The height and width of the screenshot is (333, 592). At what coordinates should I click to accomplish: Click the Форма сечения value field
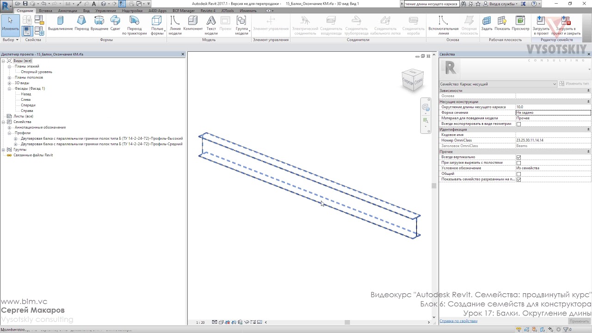(553, 113)
